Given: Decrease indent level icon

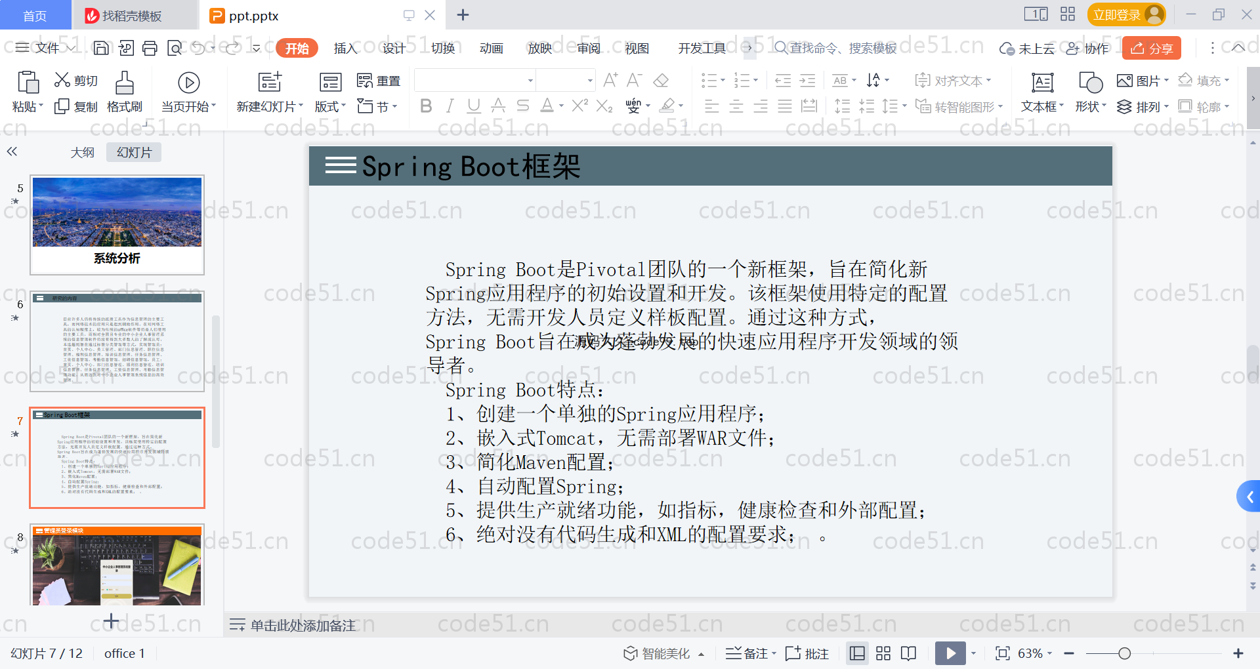Looking at the screenshot, I should coord(783,81).
